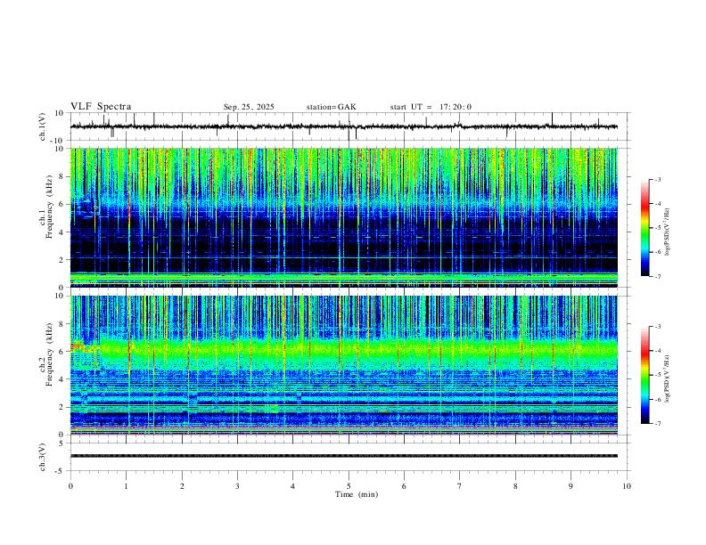Click the ch.1 PSD color scale bar
This screenshot has height=545, width=706.
[644, 228]
